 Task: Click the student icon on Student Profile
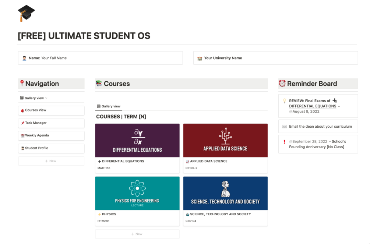pyautogui.click(x=22, y=148)
